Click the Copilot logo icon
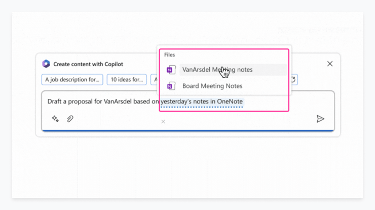This screenshot has width=375, height=210. point(46,64)
